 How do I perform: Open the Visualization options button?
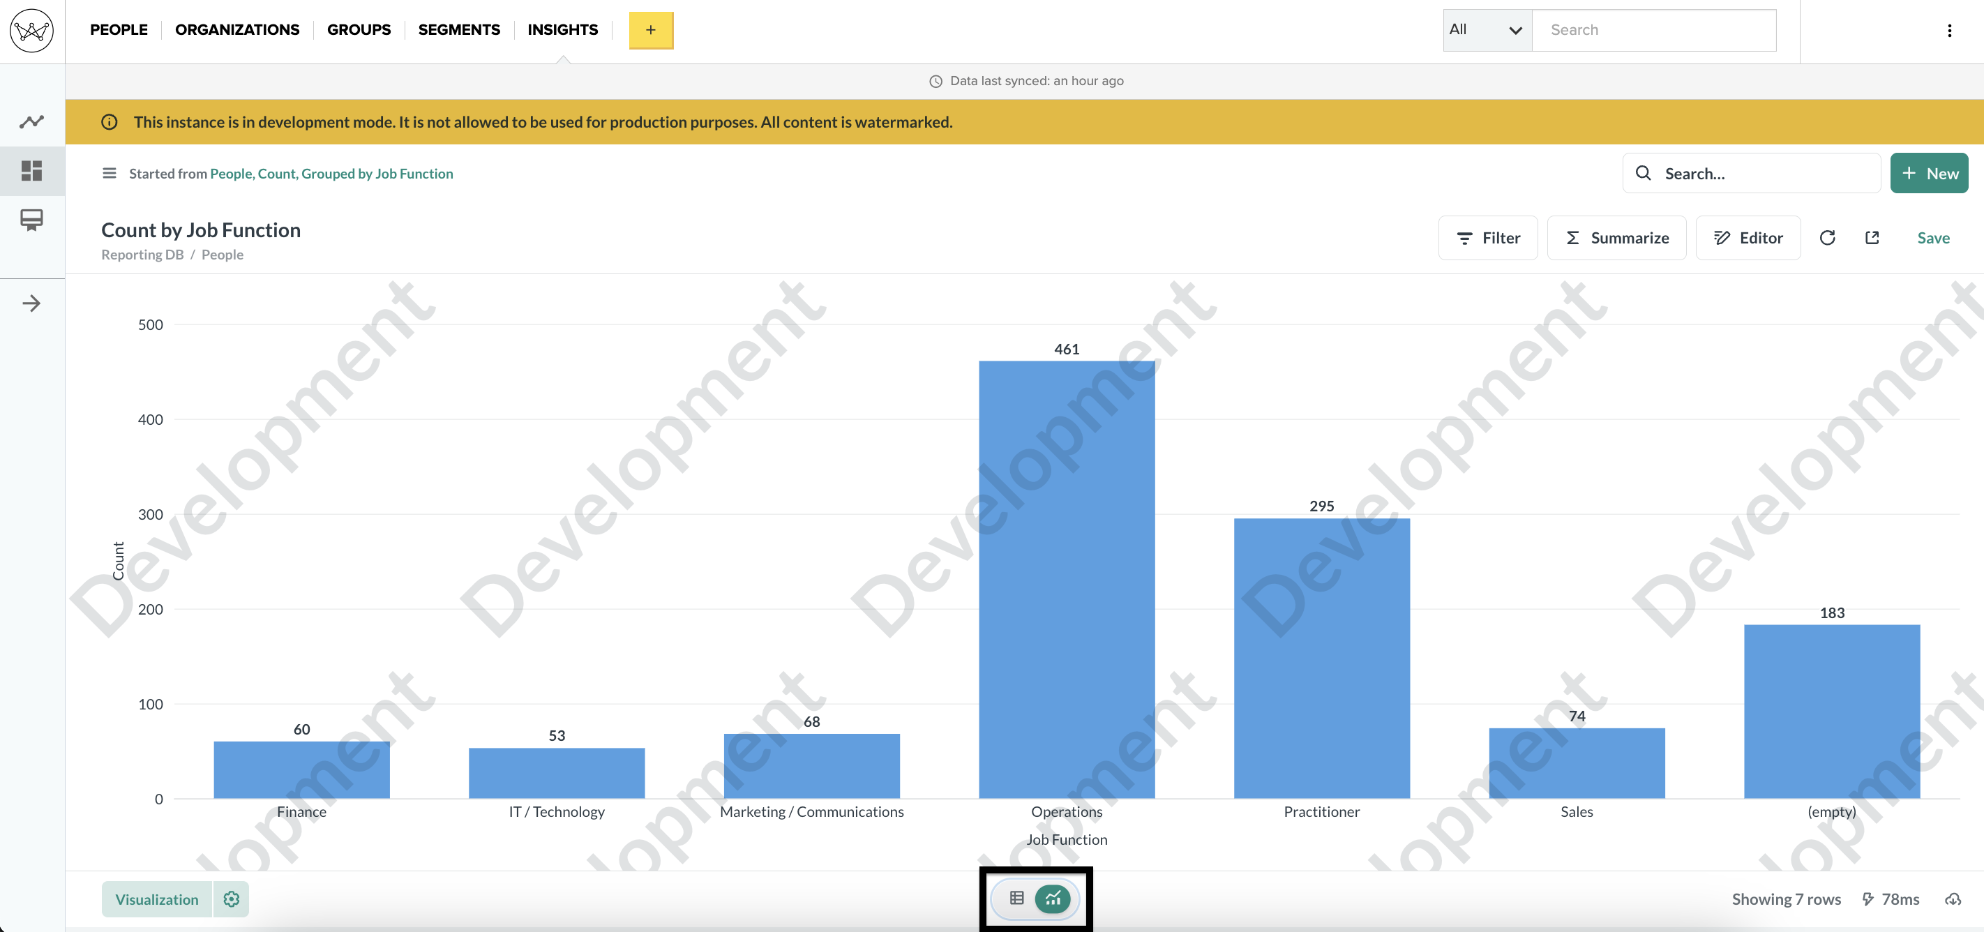[157, 899]
